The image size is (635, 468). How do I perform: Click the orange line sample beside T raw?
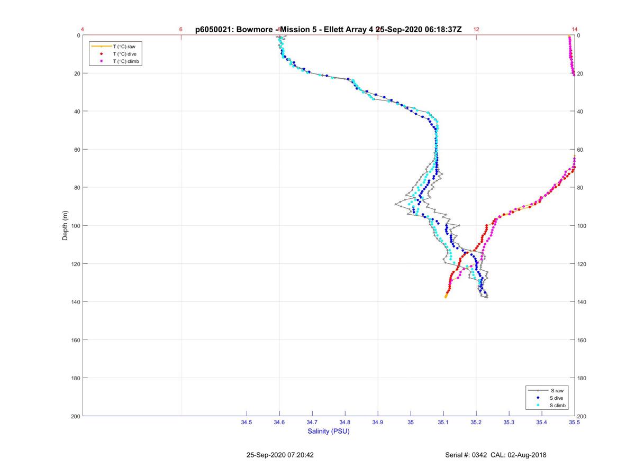(101, 47)
